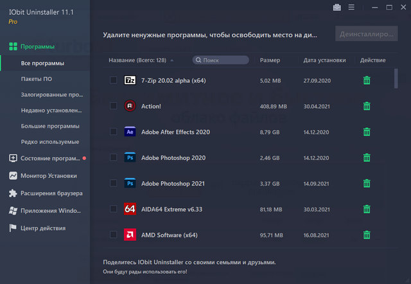
Task: Click the program list vertical scrollbar
Action: tap(396, 78)
